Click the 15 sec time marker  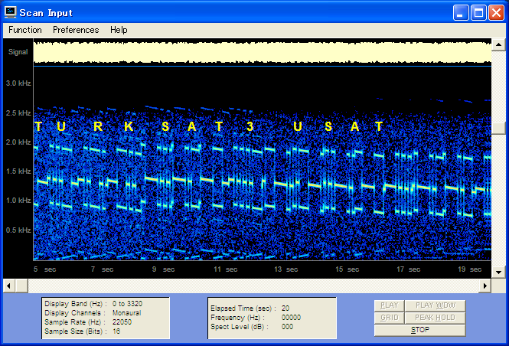[x=347, y=269]
